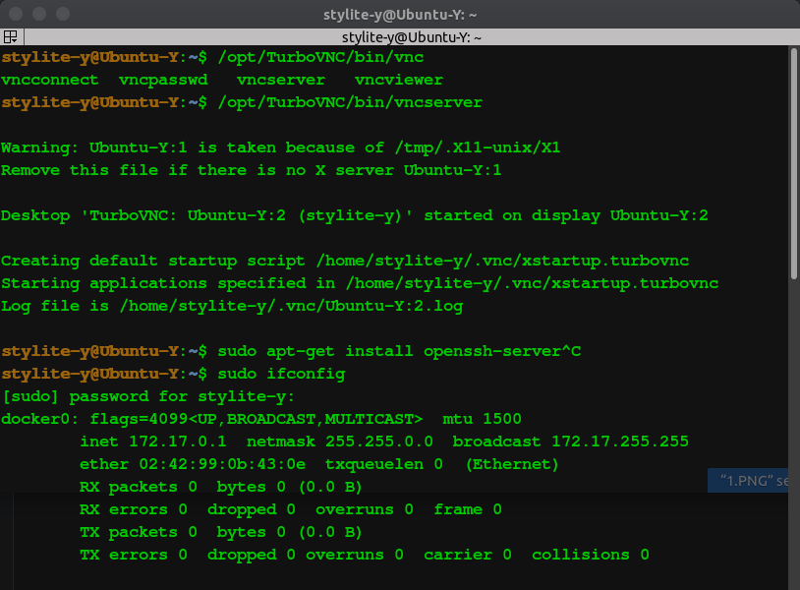Click the command '/opt/TurboVNC/bin/vncserver'
Image resolution: width=800 pixels, height=590 pixels.
(350, 102)
